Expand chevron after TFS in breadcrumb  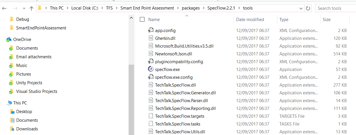[117, 8]
